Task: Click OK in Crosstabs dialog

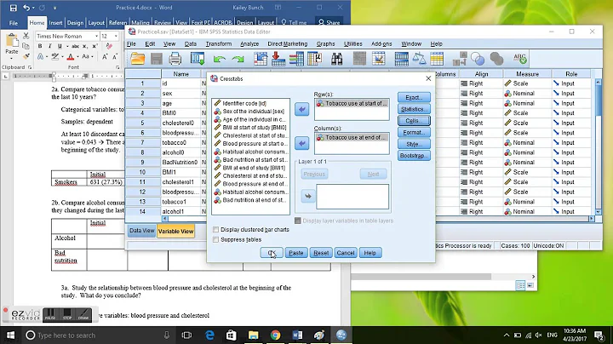Action: [272, 253]
